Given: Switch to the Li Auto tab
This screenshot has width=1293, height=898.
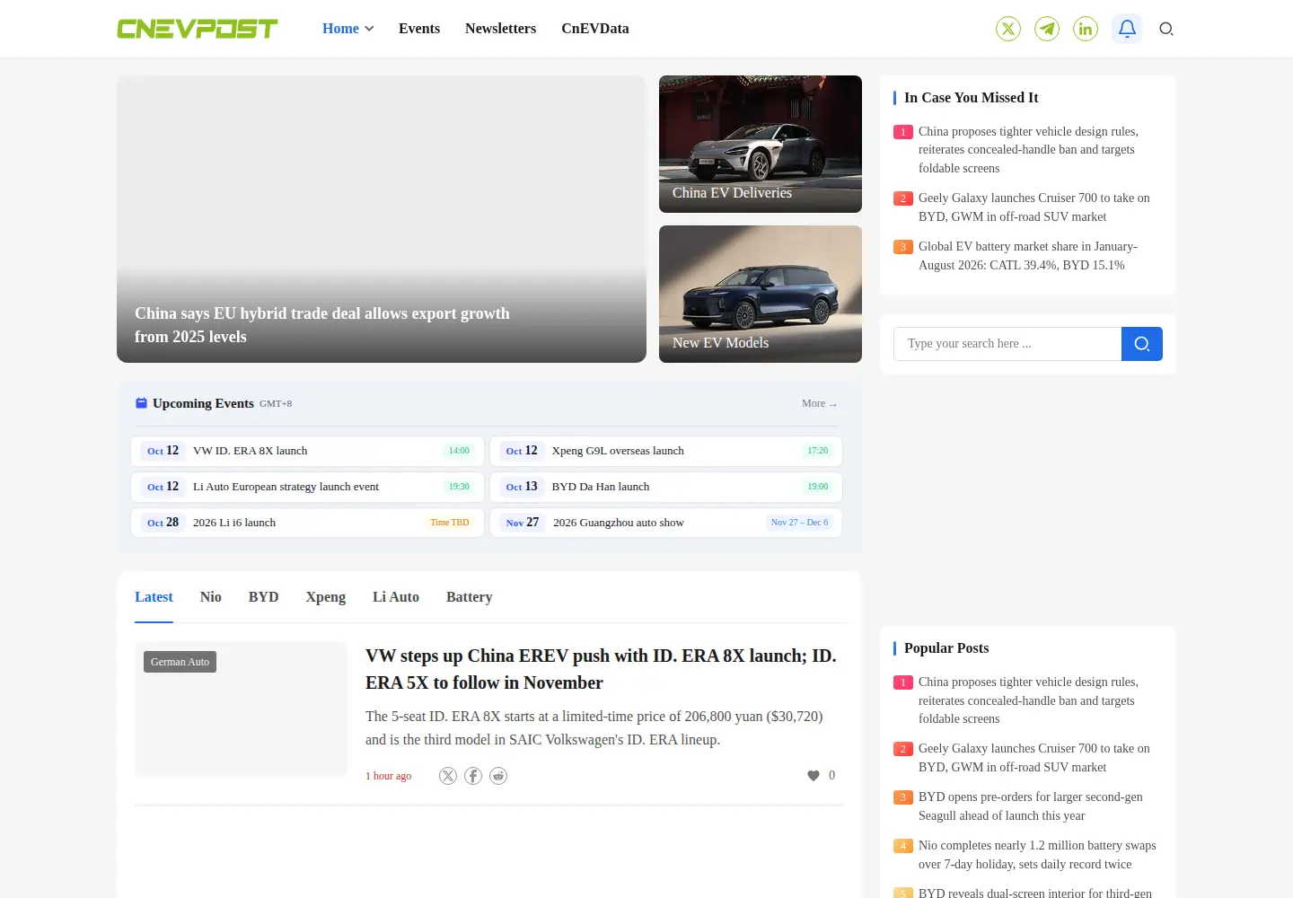Looking at the screenshot, I should pyautogui.click(x=396, y=597).
